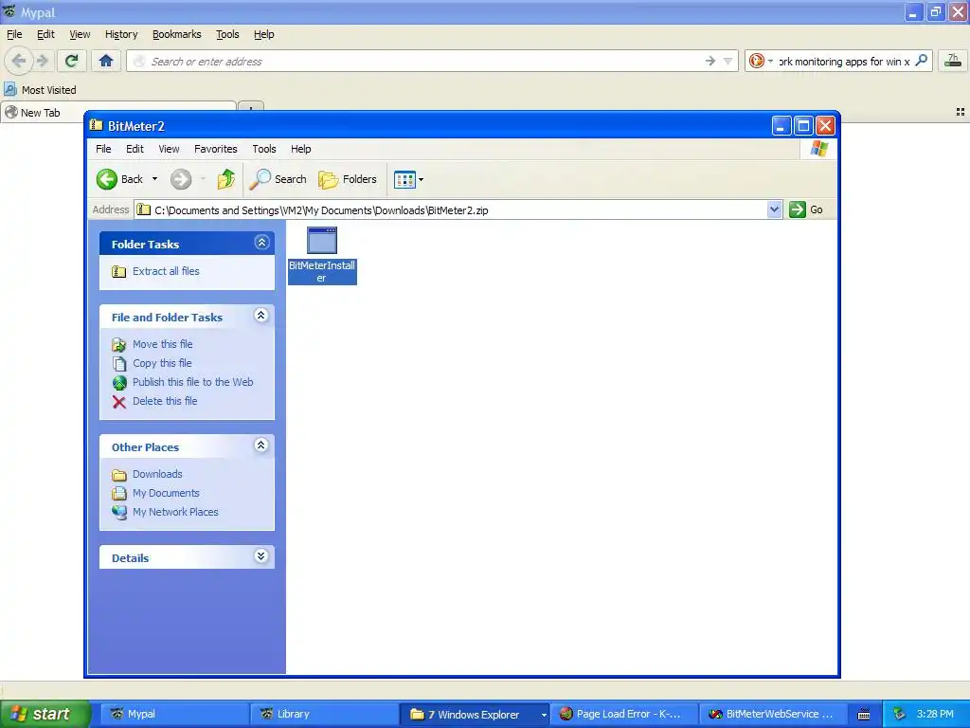The height and width of the screenshot is (728, 970).
Task: Collapse the Folder Tasks panel
Action: tap(261, 243)
